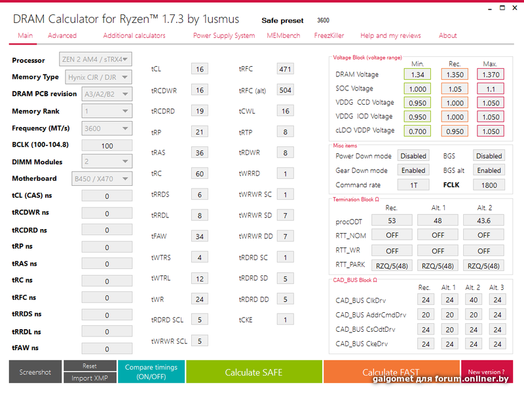Click CAD_BUS AddrCmdDrv Alt. 3 value 24
The image size is (524, 394).
497,315
